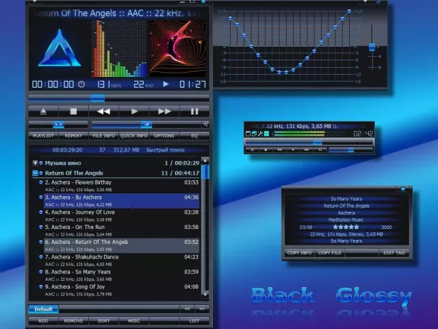The height and width of the screenshot is (329, 438).
Task: Click the sleep timer power icon
Action: (81, 84)
